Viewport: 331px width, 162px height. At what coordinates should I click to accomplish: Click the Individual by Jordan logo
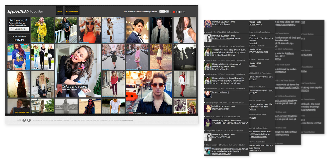point(25,11)
